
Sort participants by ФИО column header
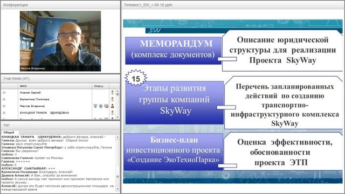point(55,86)
